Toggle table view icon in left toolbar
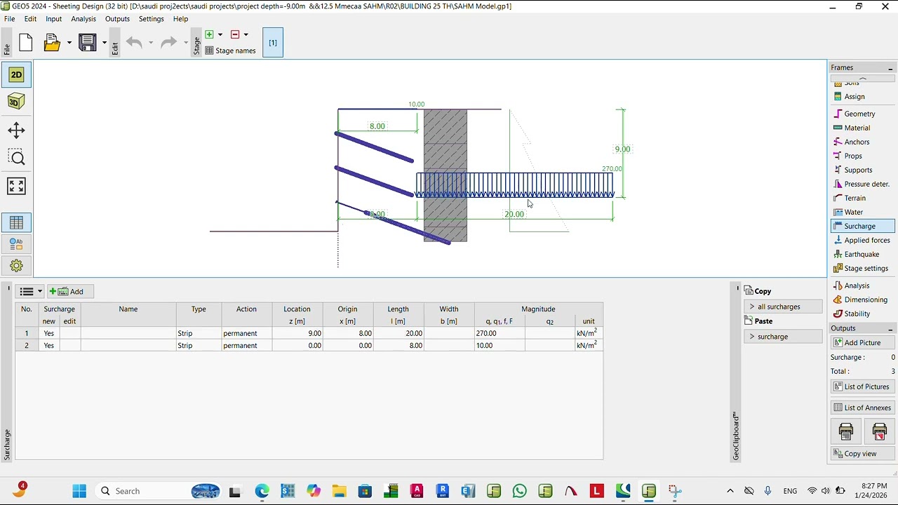 [x=16, y=222]
